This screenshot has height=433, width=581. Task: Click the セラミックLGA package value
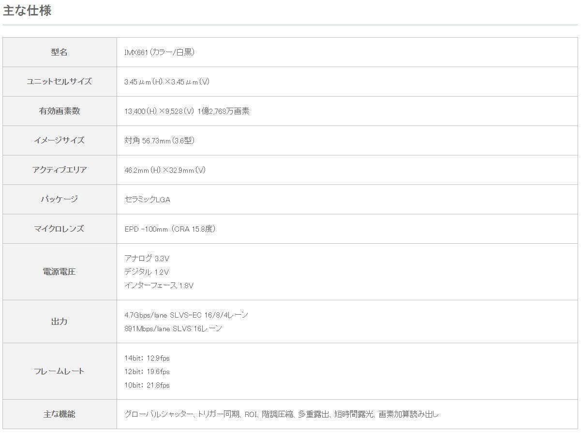pos(147,199)
